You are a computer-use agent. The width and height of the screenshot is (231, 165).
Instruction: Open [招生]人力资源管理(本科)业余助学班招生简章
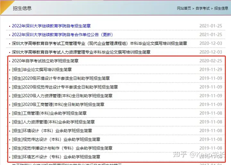tap(53, 122)
